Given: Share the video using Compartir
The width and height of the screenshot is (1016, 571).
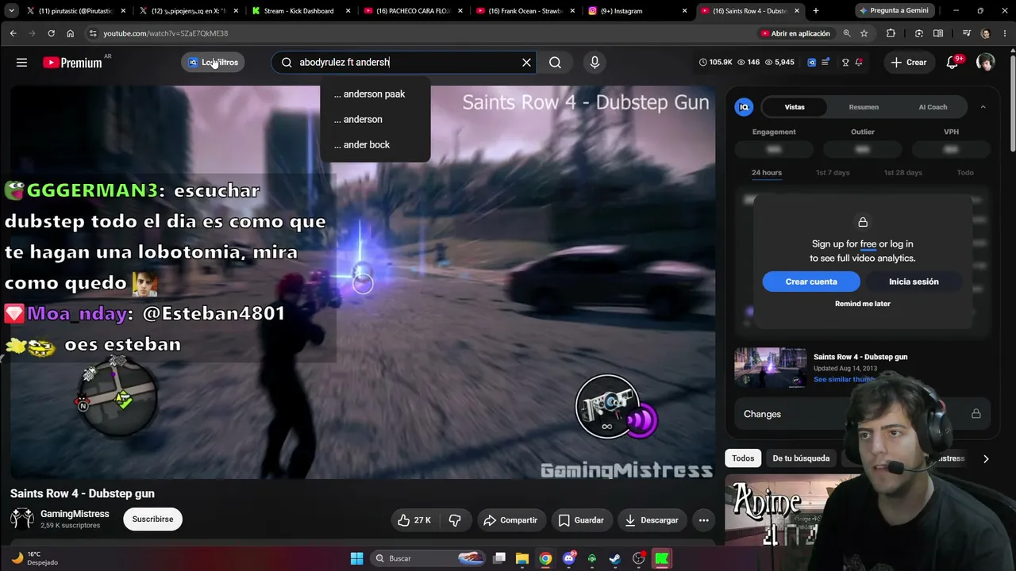Looking at the screenshot, I should (510, 520).
